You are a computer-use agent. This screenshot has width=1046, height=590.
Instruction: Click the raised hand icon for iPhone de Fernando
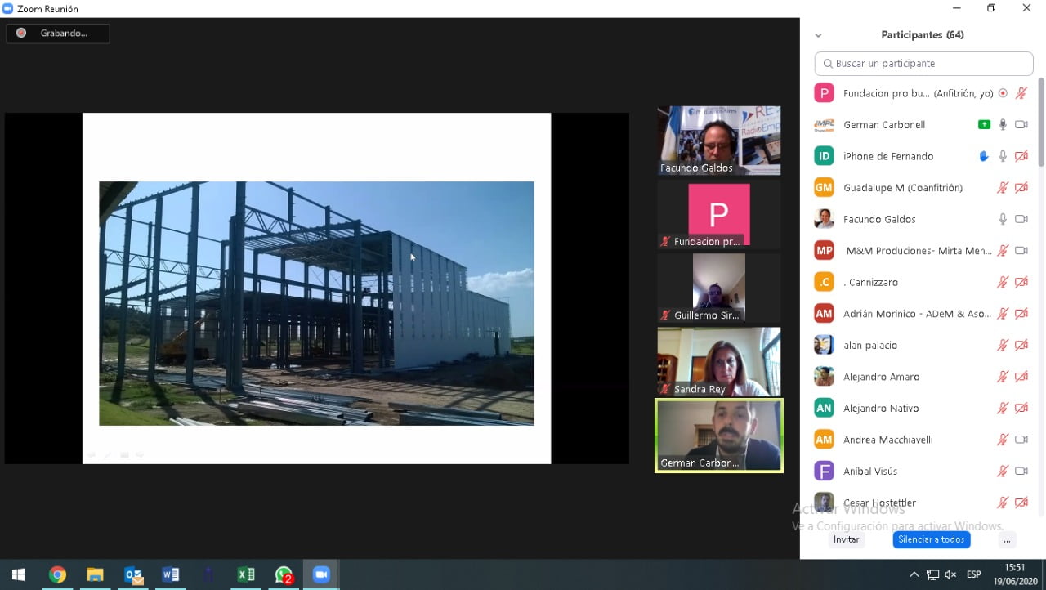[984, 156]
